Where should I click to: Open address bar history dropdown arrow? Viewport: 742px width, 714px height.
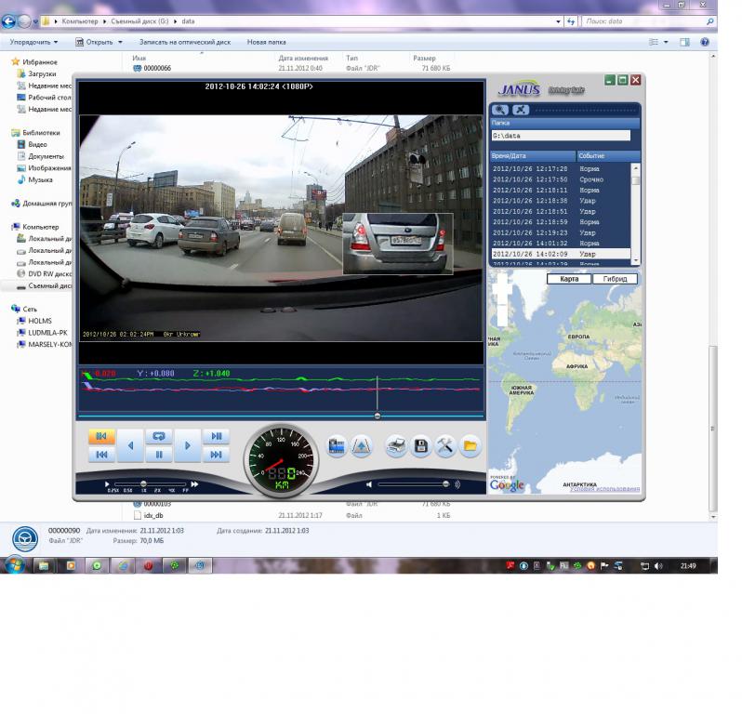[x=559, y=21]
